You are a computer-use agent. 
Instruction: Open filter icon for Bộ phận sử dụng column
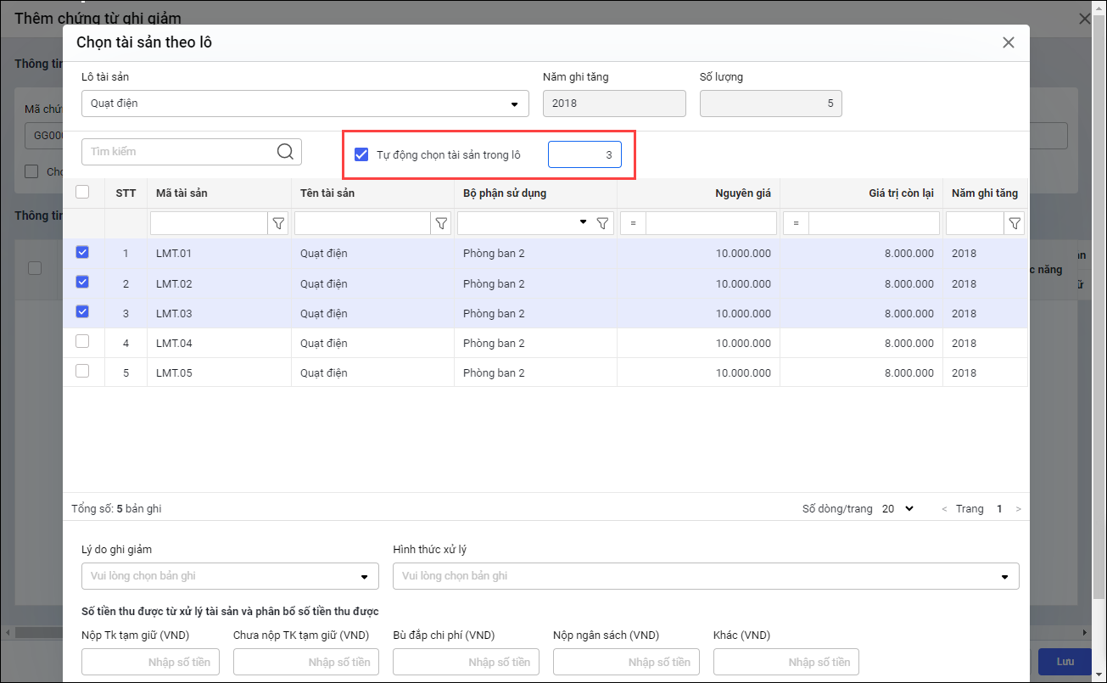pos(602,223)
